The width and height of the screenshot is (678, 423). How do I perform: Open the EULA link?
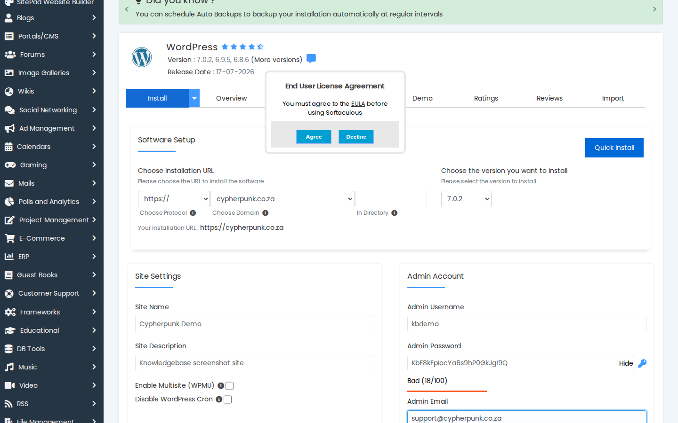[358, 104]
